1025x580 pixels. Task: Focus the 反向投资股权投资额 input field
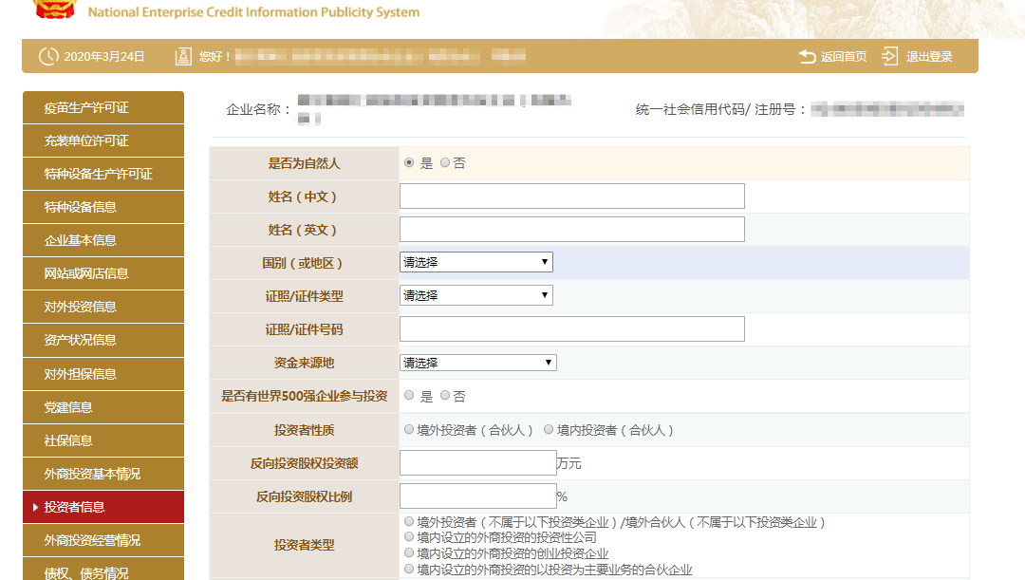[478, 463]
